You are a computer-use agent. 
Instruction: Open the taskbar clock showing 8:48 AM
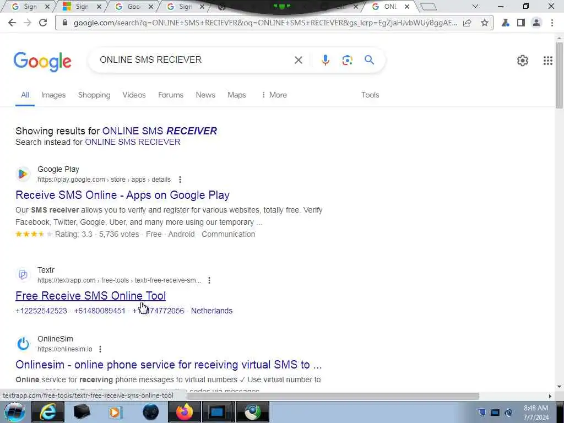[x=536, y=413]
